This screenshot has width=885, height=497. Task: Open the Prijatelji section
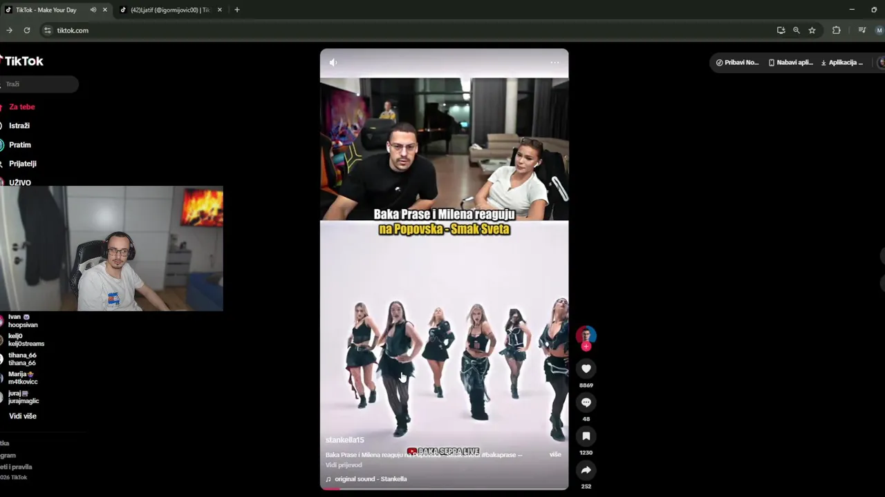point(22,164)
